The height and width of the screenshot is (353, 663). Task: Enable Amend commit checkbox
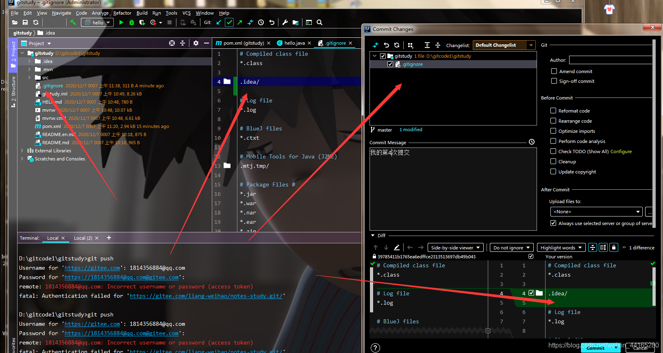[554, 71]
